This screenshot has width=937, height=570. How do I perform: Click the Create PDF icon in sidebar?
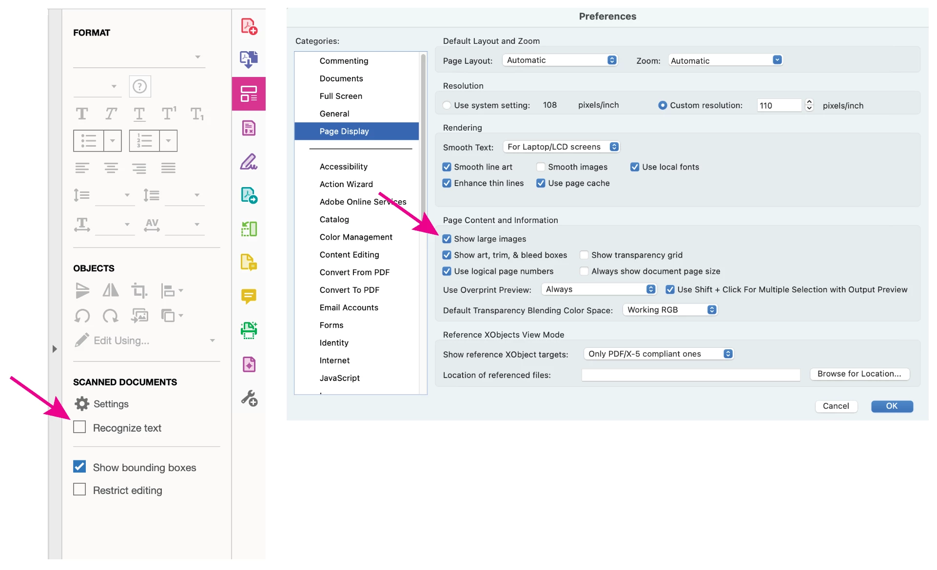(x=249, y=26)
